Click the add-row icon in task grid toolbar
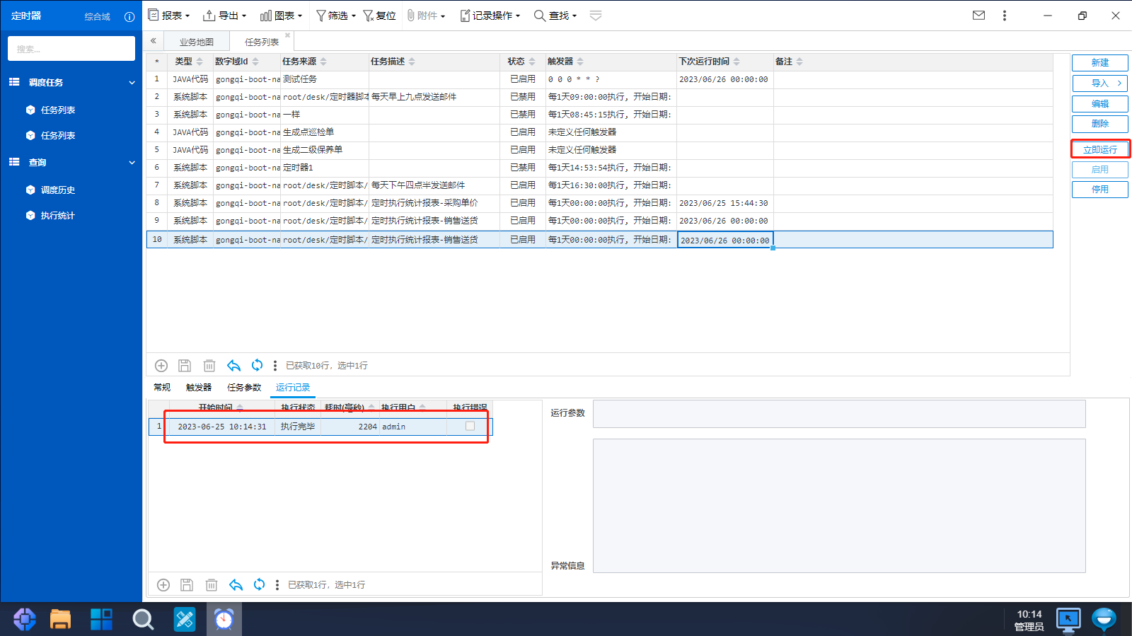This screenshot has height=636, width=1132. 161,366
